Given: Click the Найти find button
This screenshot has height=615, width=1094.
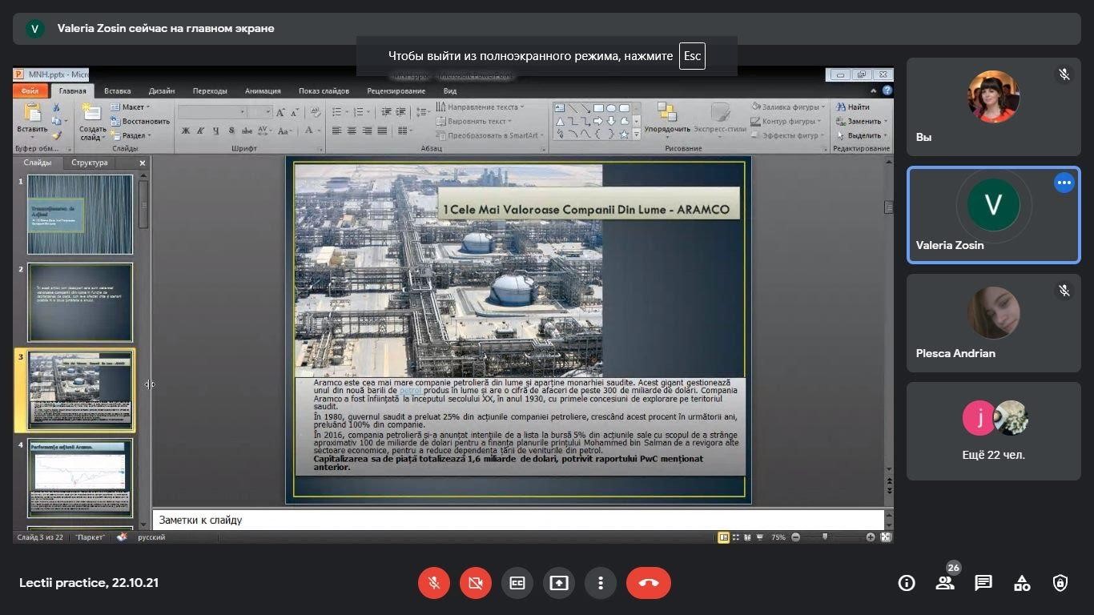Looking at the screenshot, I should coord(857,107).
